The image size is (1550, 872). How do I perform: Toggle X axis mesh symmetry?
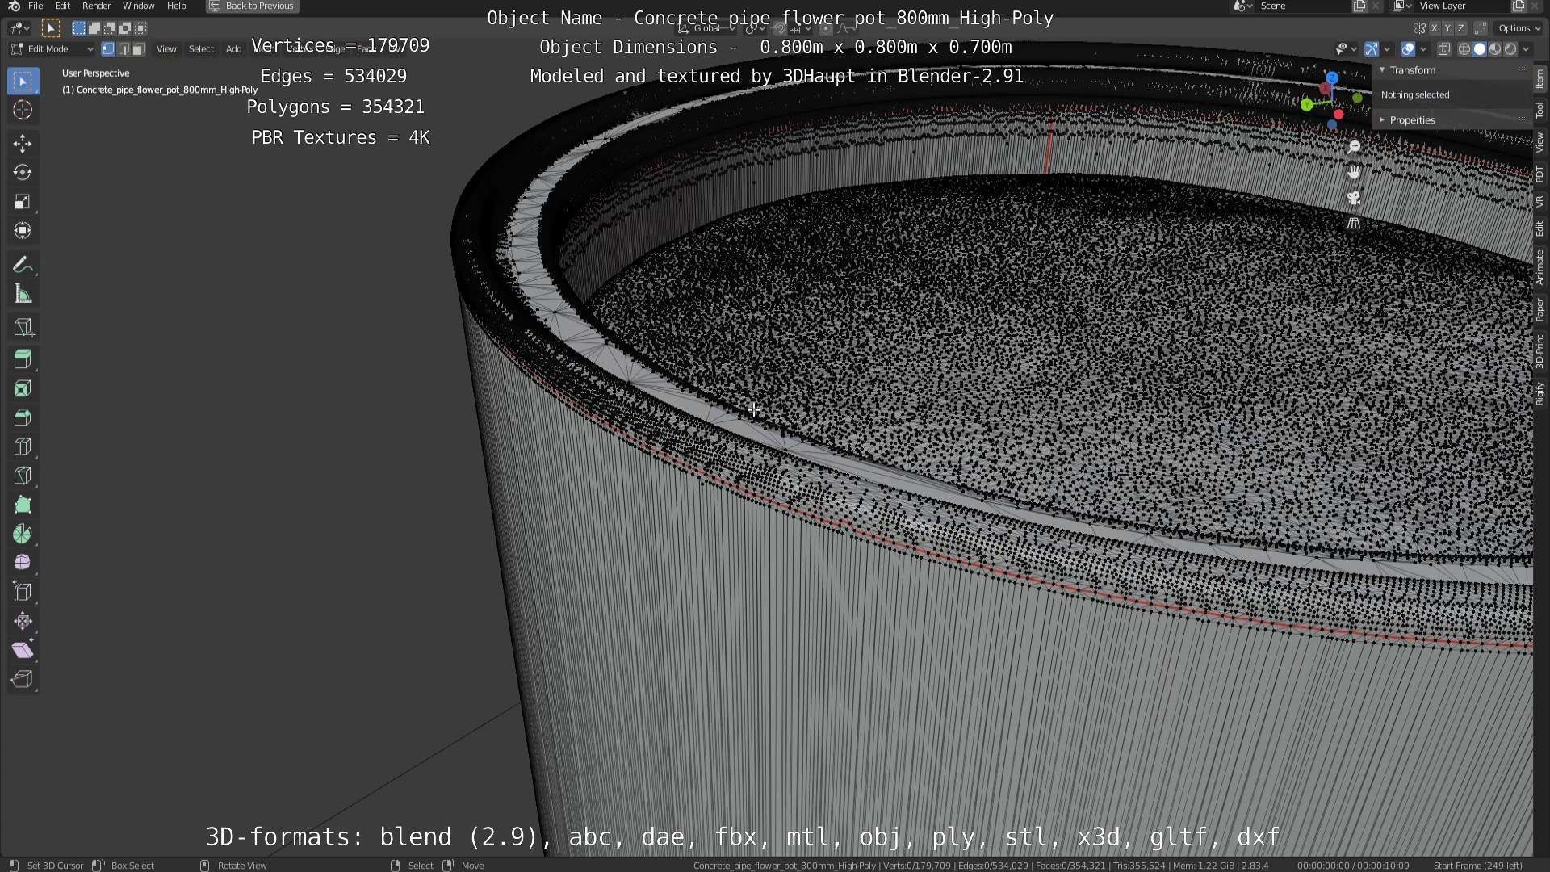[1434, 28]
